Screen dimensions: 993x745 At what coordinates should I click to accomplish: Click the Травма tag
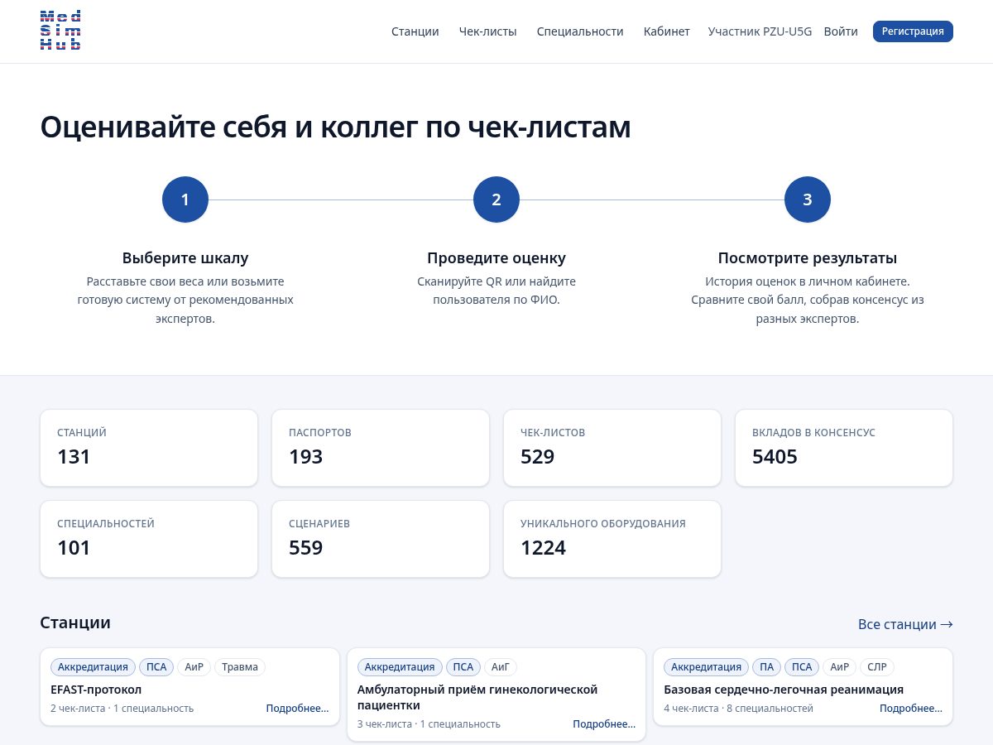tap(240, 666)
